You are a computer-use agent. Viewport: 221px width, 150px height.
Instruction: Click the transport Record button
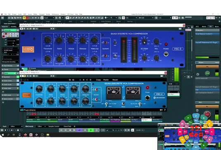[97, 130]
